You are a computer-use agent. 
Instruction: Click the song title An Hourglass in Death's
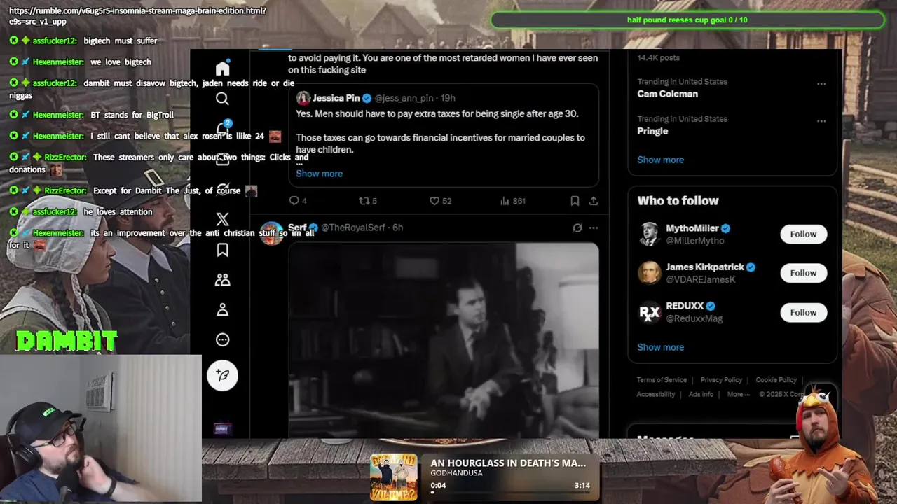point(508,463)
